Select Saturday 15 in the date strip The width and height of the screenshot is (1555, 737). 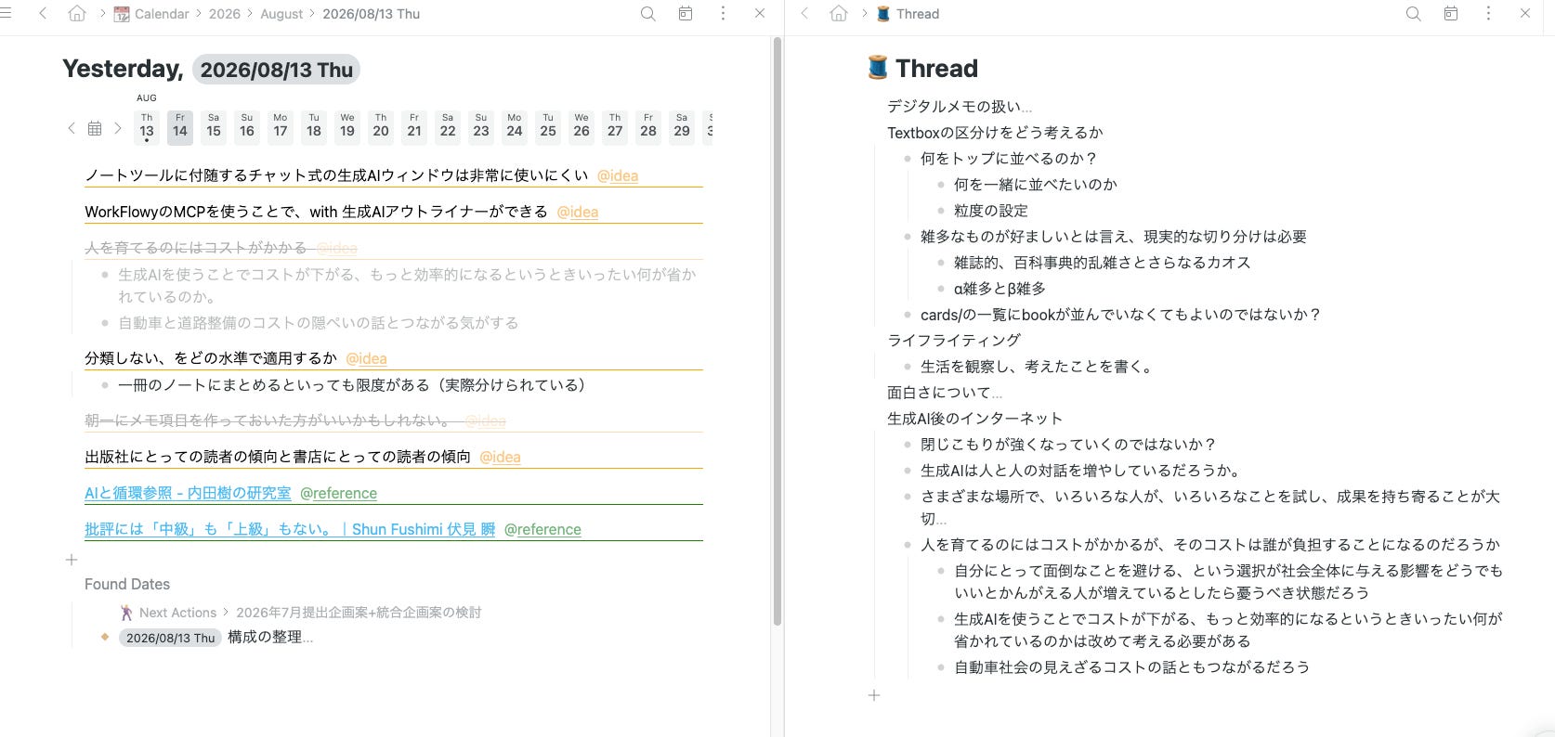[214, 127]
